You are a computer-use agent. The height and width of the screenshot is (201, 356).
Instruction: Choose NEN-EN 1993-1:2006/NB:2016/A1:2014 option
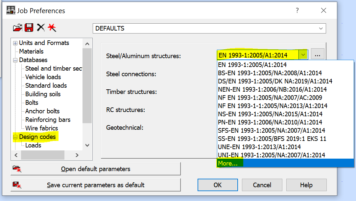pos(285,89)
